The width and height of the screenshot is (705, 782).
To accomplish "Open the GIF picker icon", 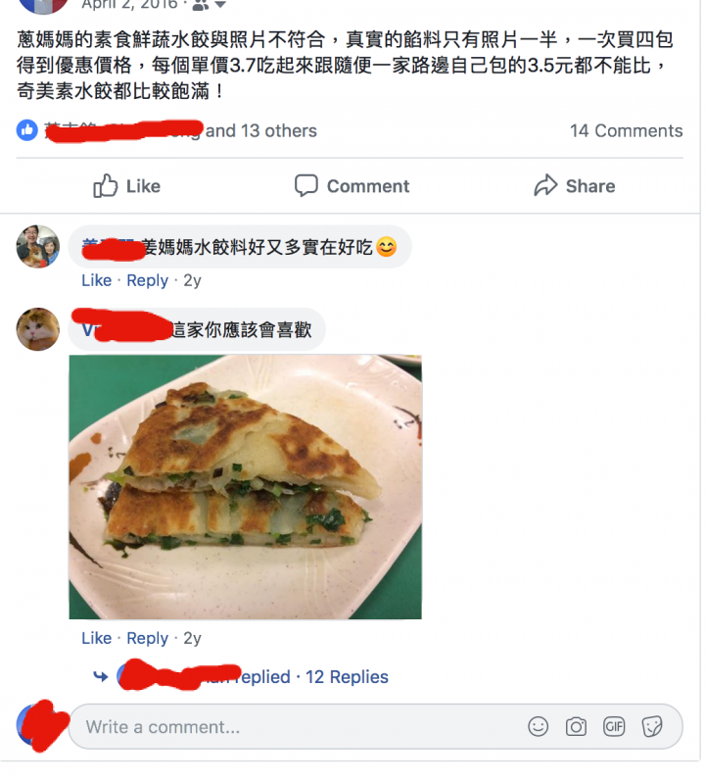I will [x=614, y=727].
